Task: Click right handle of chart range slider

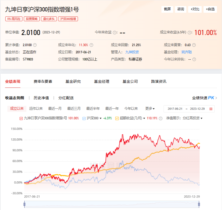Action: pyautogui.click(x=199, y=204)
